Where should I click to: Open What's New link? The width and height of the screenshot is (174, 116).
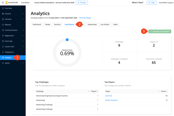(138, 3)
